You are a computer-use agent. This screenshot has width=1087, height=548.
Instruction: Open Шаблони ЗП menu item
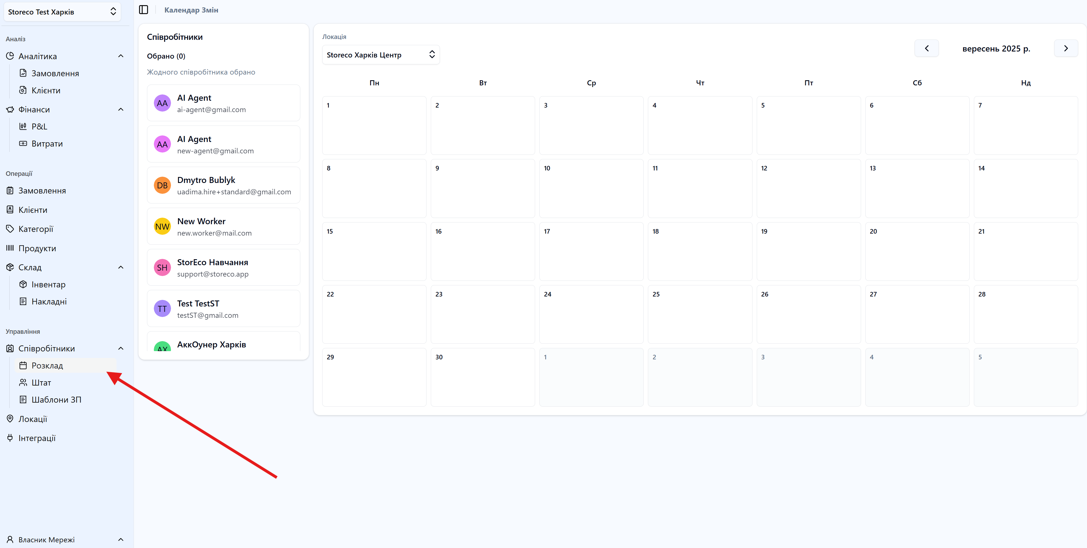pyautogui.click(x=56, y=399)
